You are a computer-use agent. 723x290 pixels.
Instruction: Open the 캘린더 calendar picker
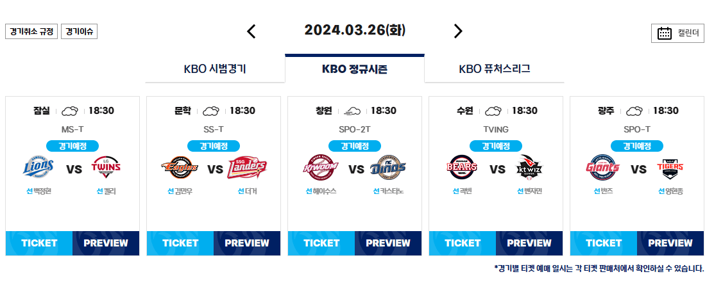point(677,33)
